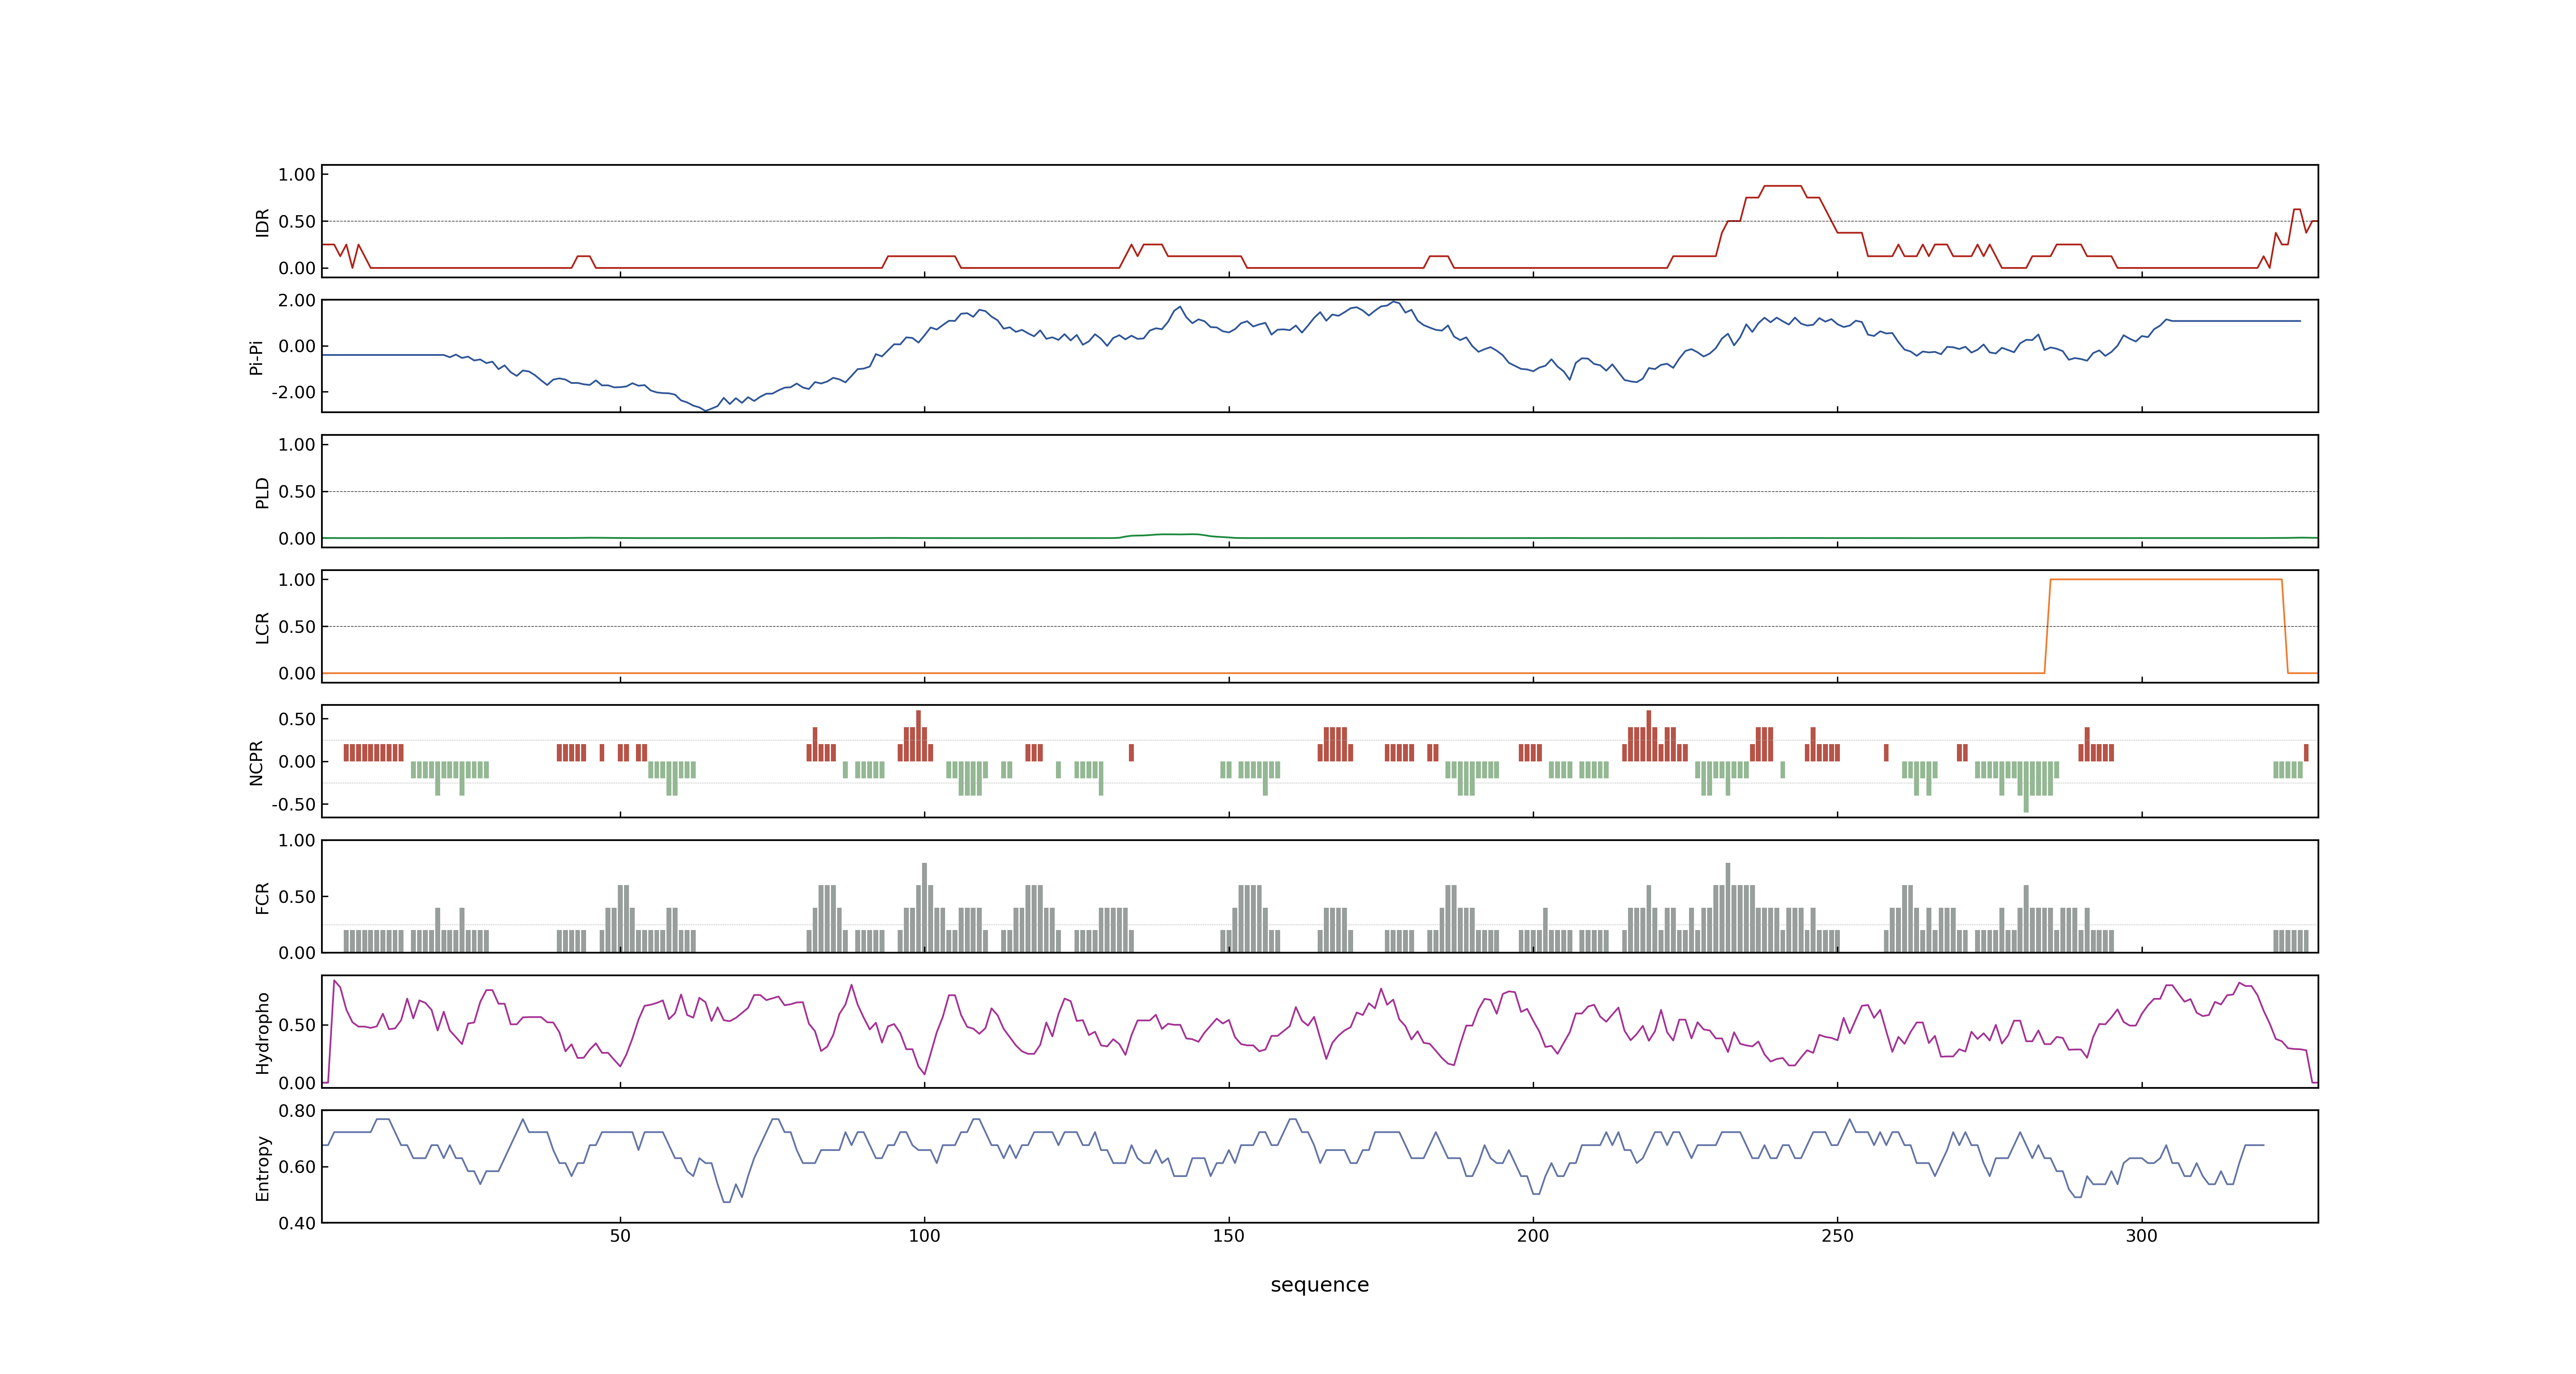This screenshot has width=2576, height=1374.
Task: Click the LCR y-axis label
Action: click(262, 628)
